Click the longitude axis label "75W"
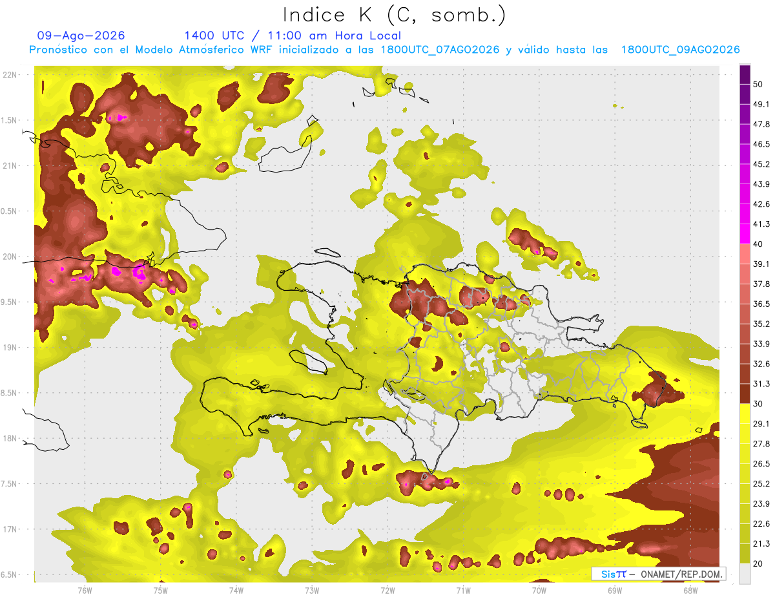775x599 pixels. coord(160,590)
